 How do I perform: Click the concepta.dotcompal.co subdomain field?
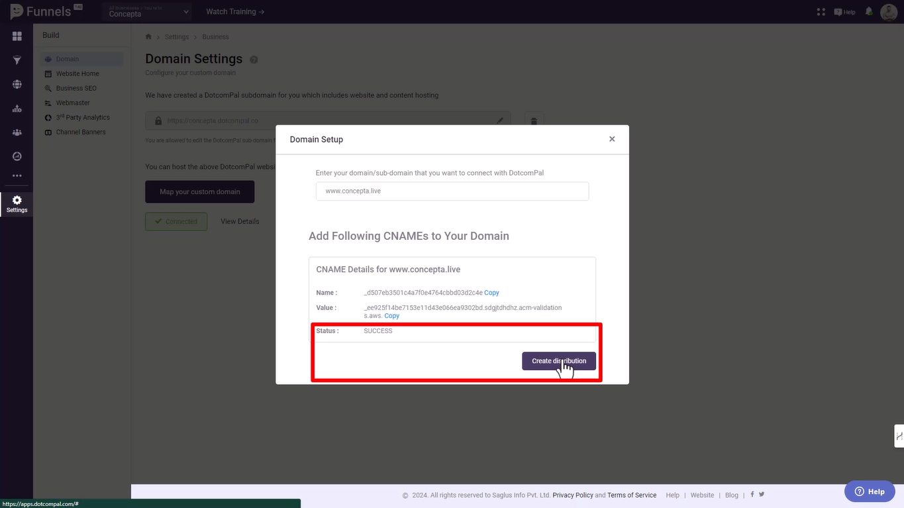328,121
